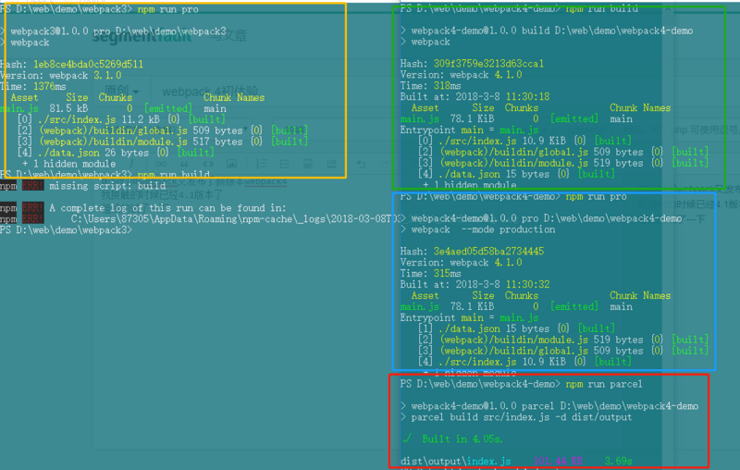Click the segmentfault logo in background page

pyautogui.click(x=142, y=36)
